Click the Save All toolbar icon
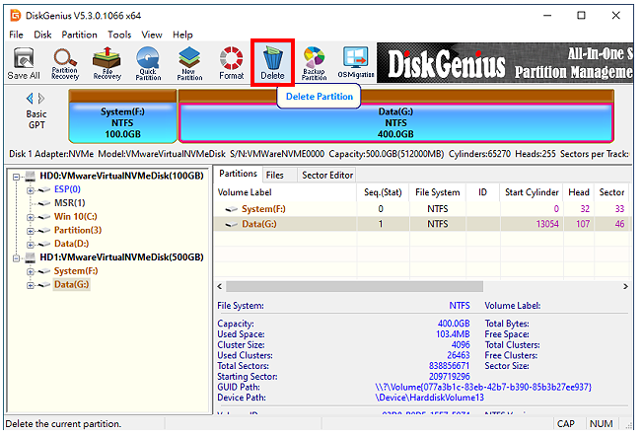 24,63
